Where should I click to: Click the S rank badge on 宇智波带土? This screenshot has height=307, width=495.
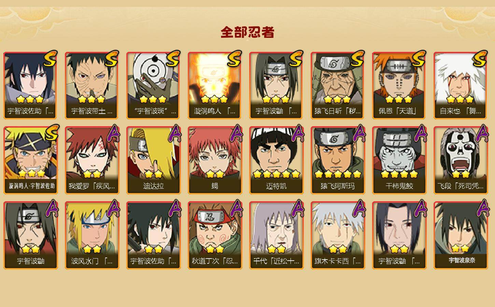[111, 59]
